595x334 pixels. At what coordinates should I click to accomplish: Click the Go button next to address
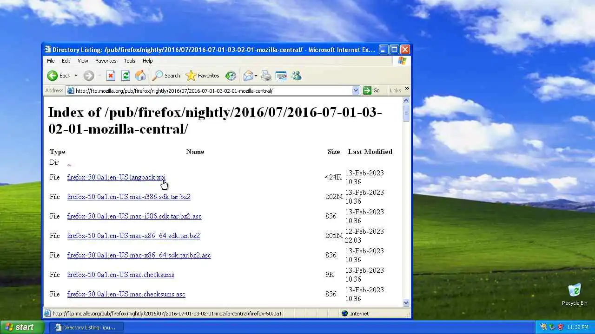pyautogui.click(x=372, y=90)
